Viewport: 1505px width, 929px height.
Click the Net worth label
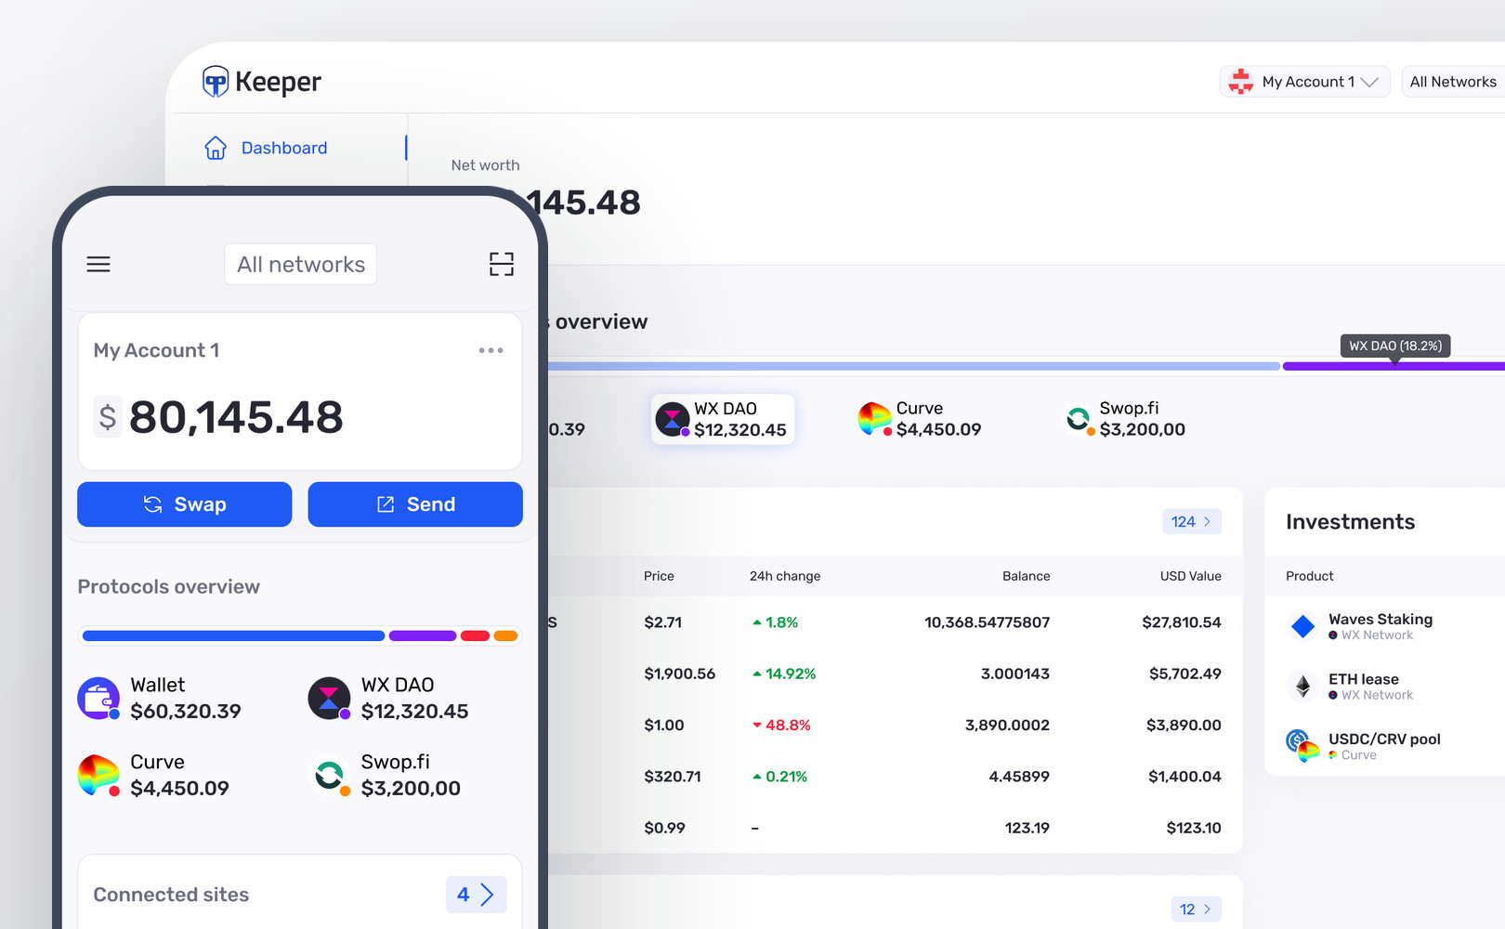coord(485,165)
